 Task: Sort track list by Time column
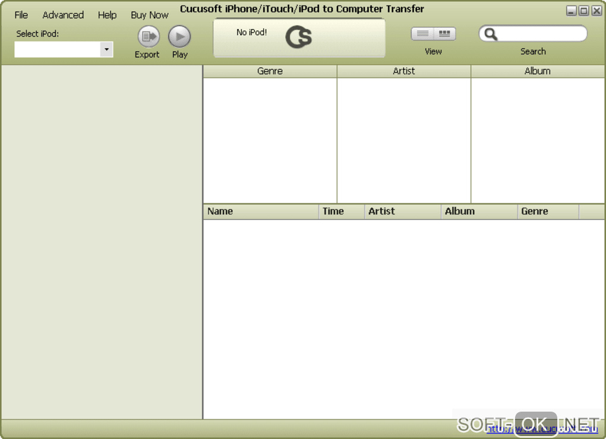tap(341, 211)
